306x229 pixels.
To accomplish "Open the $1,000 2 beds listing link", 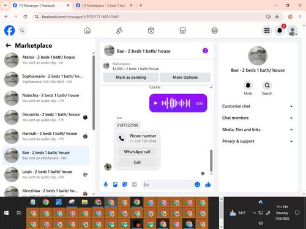I will point(135,69).
